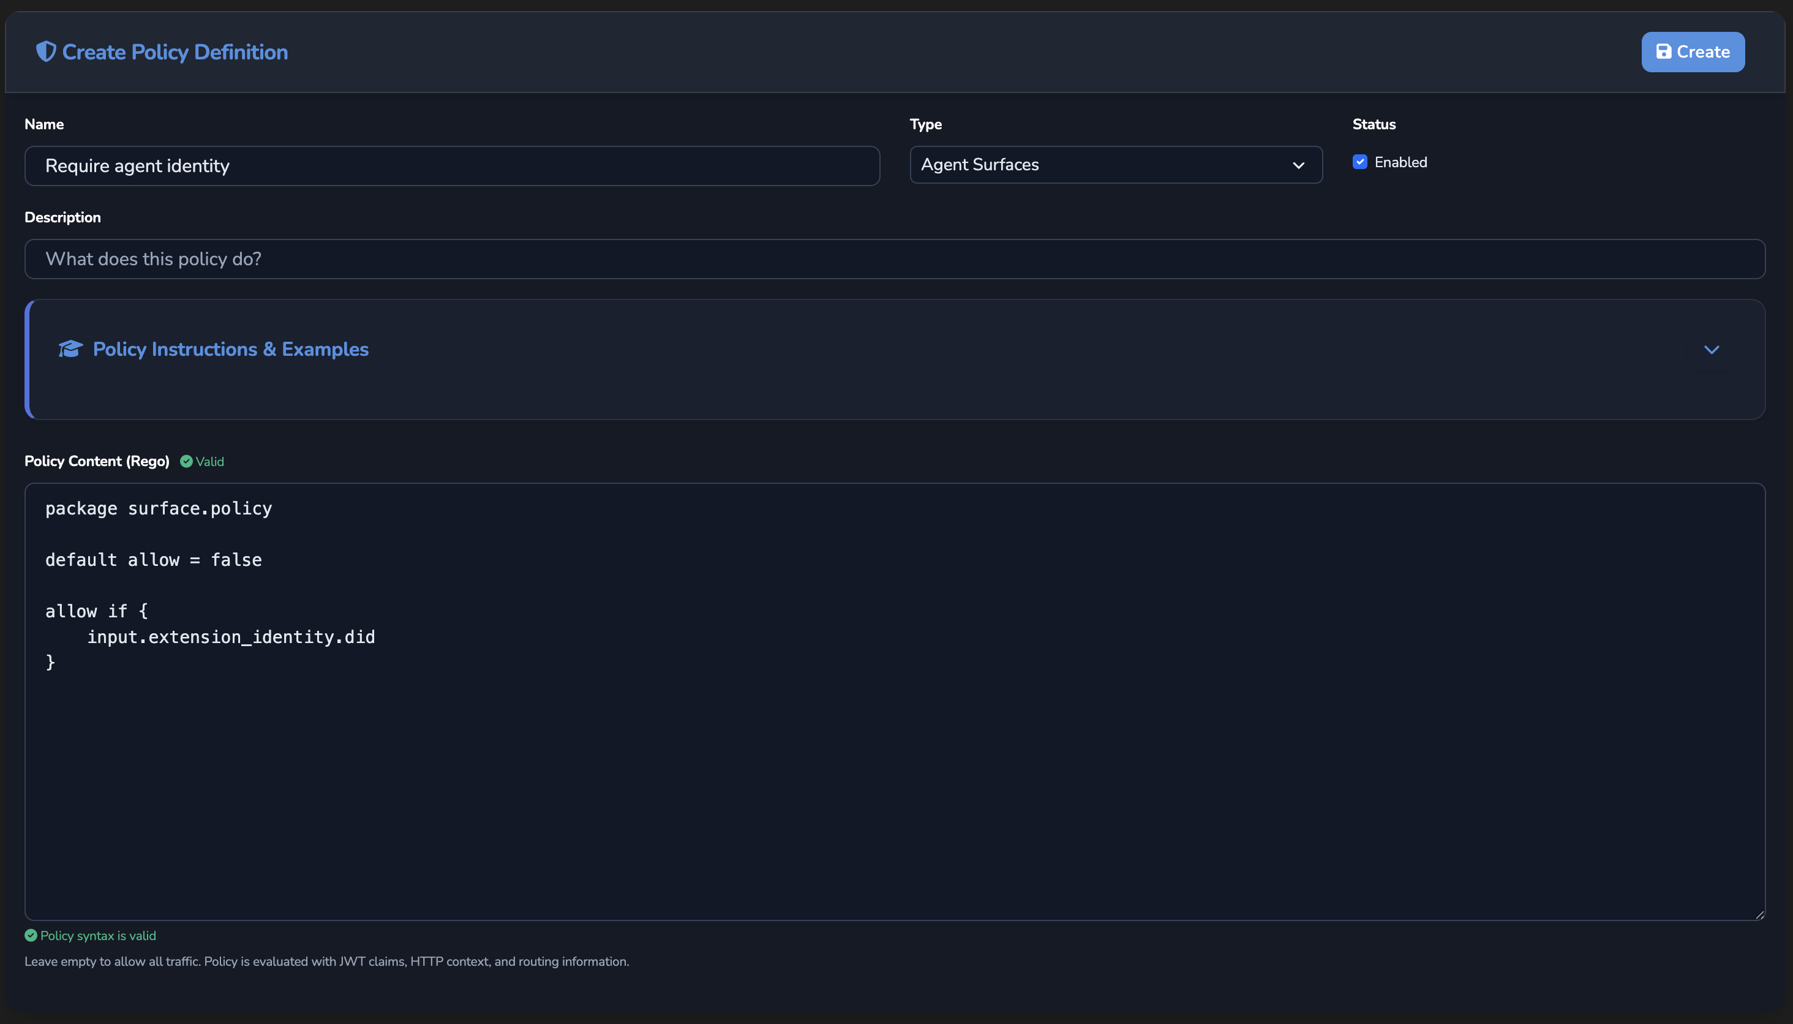
Task: Click the green check icon before Policy syntax is valid
Action: pos(31,935)
